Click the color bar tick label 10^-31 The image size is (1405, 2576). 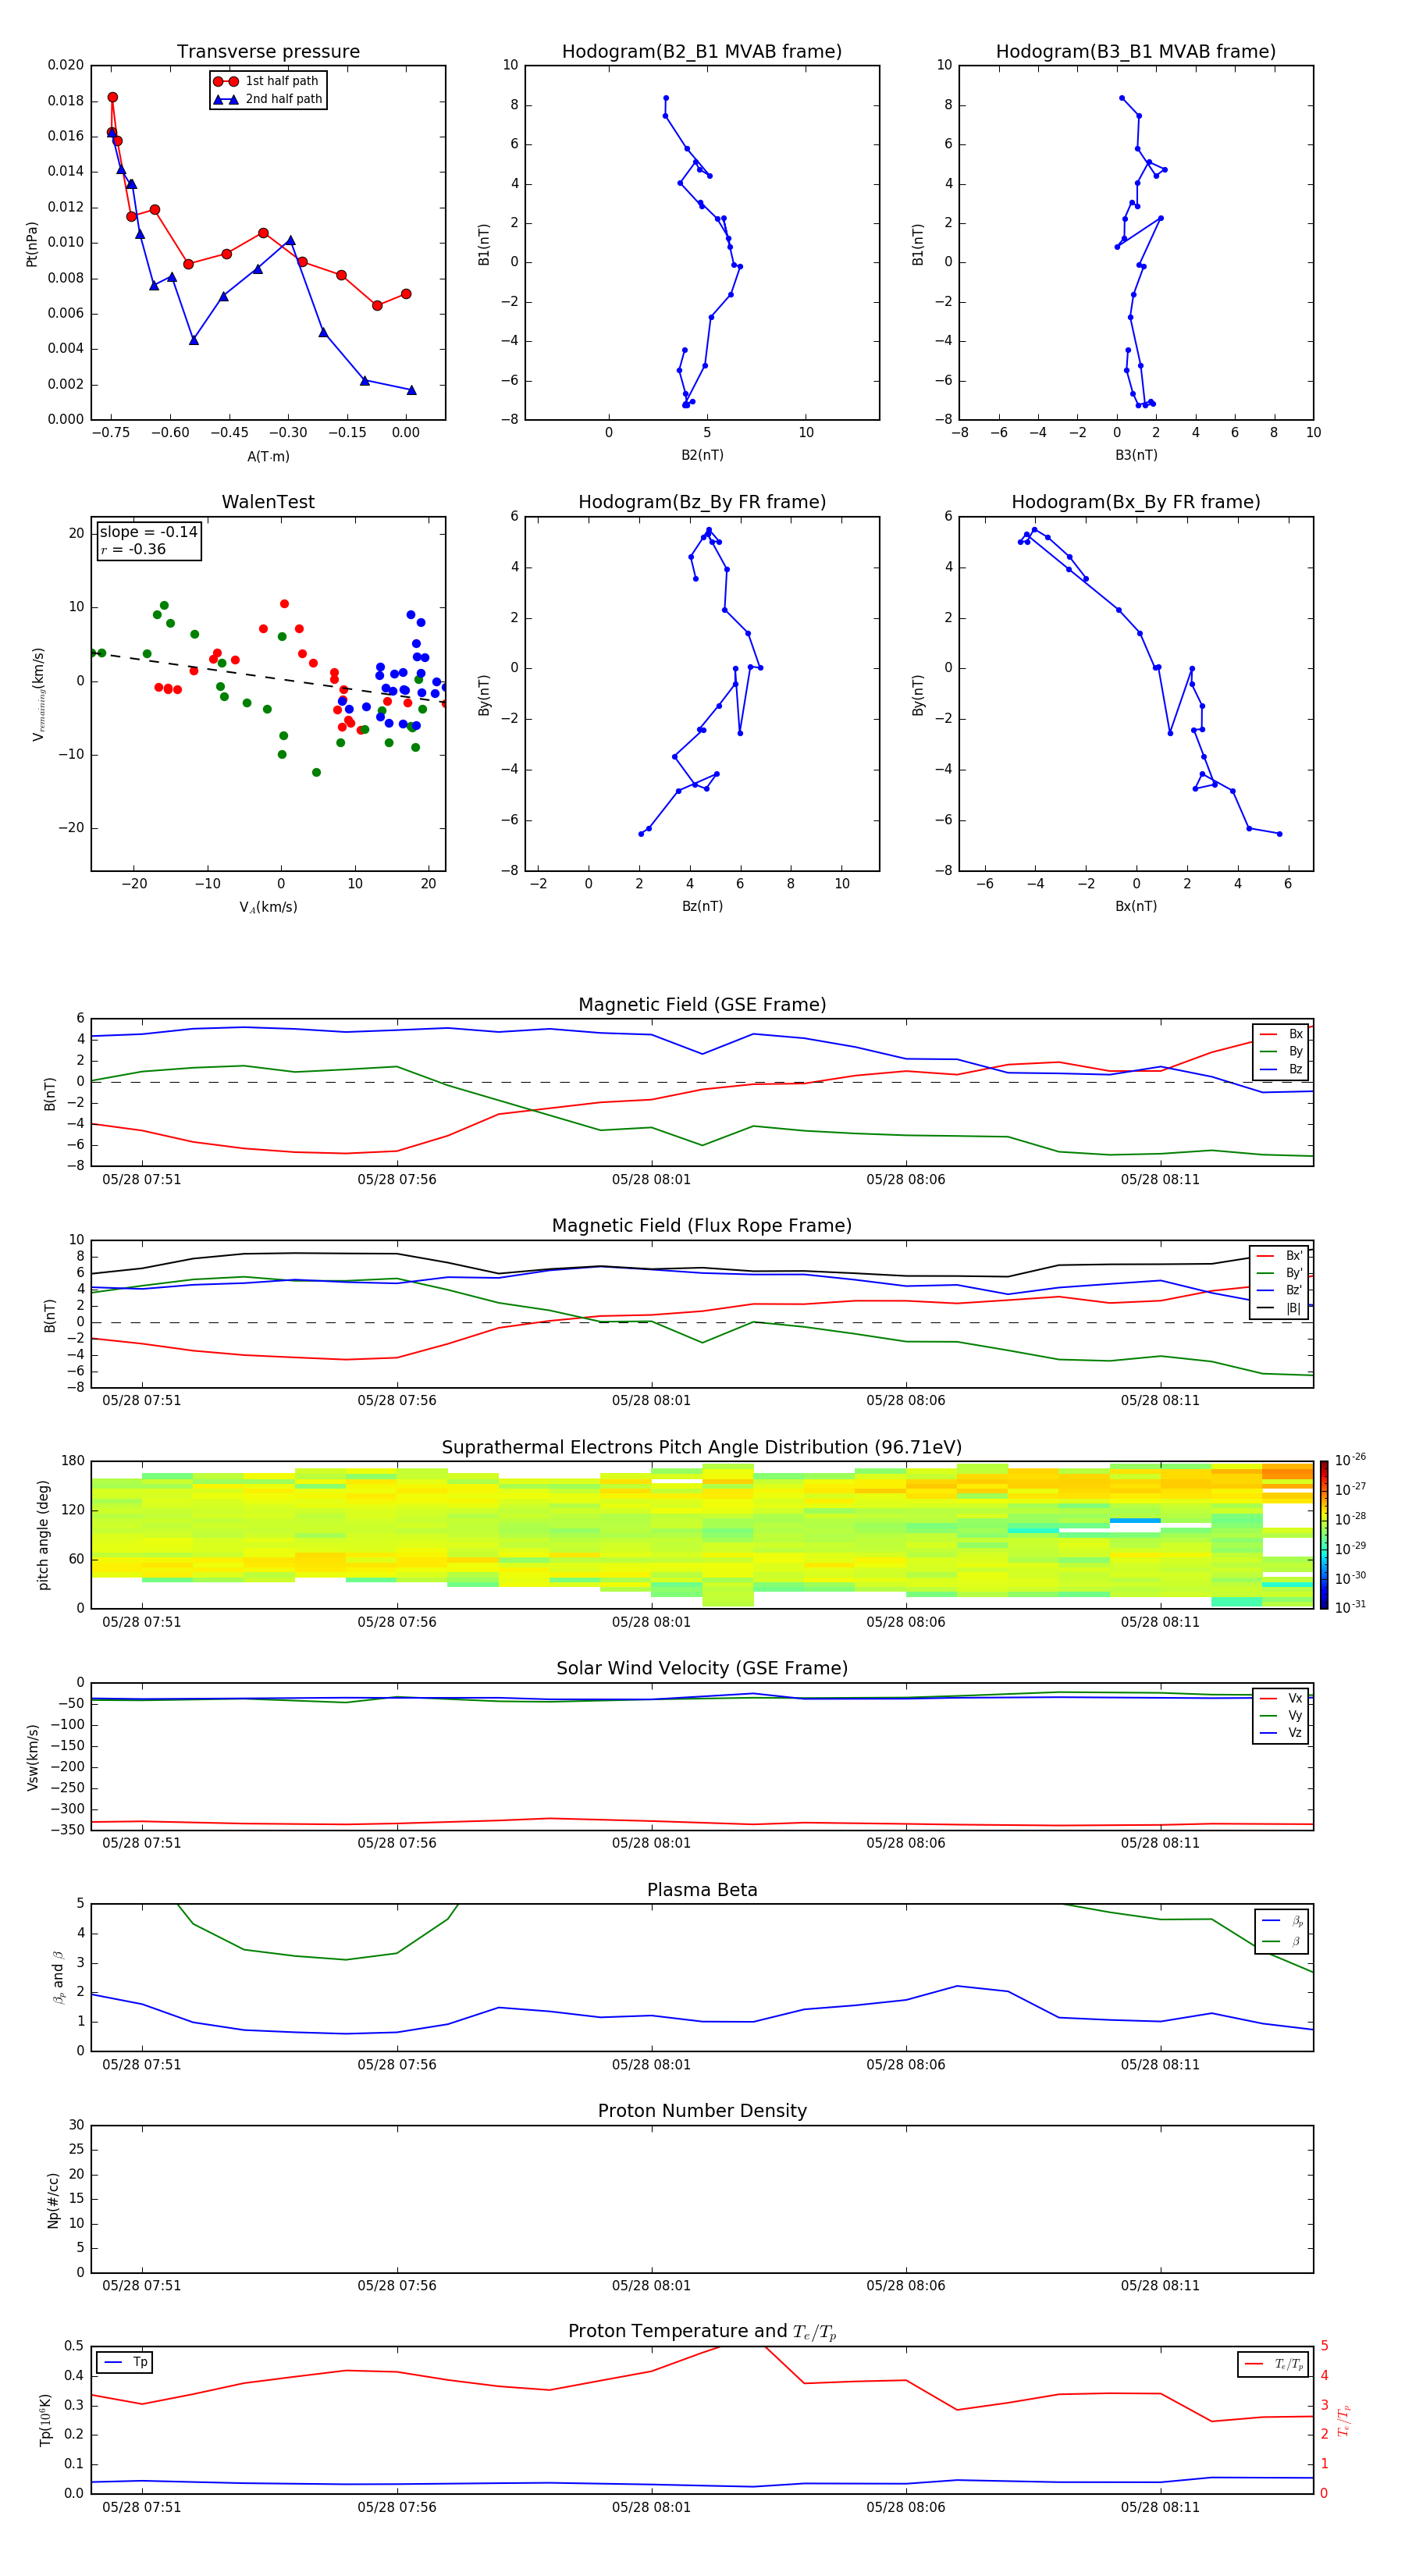[x=1350, y=1607]
